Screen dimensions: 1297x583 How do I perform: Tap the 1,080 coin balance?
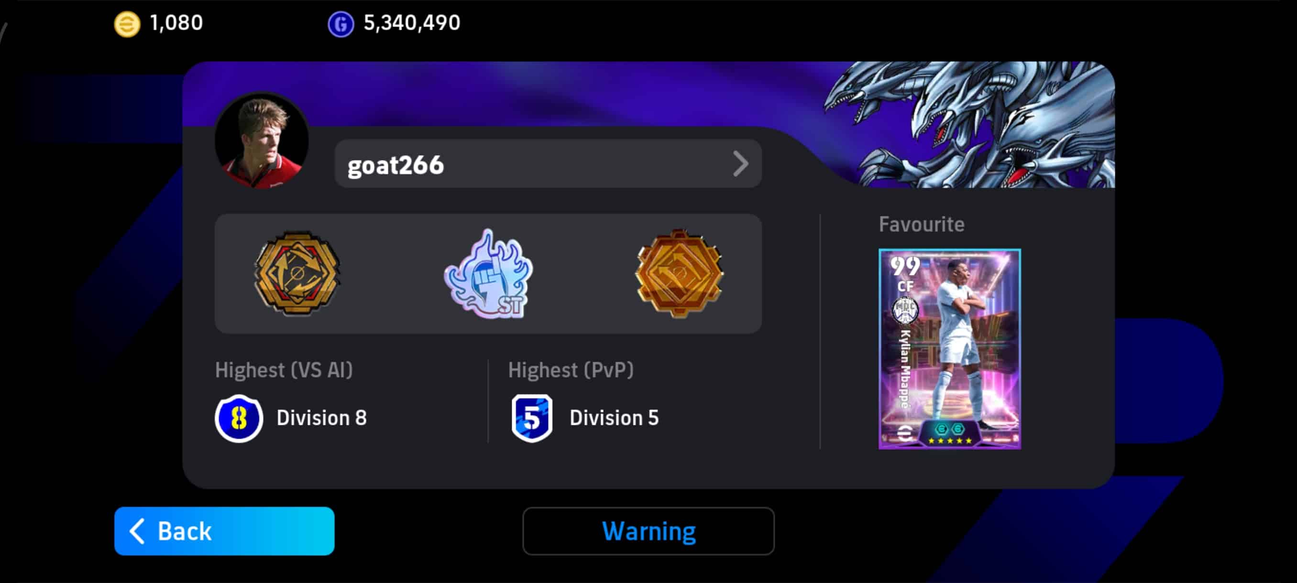point(176,23)
